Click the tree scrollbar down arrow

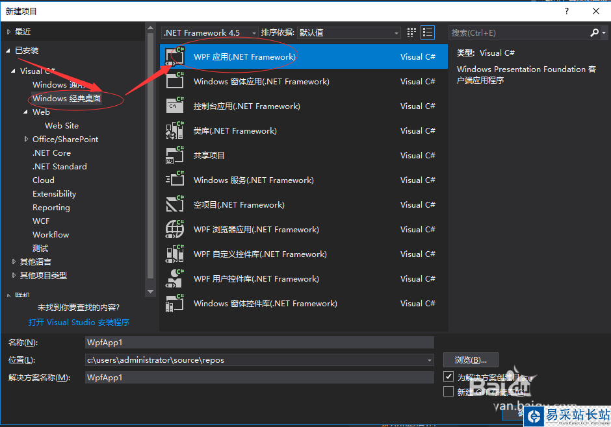point(150,291)
